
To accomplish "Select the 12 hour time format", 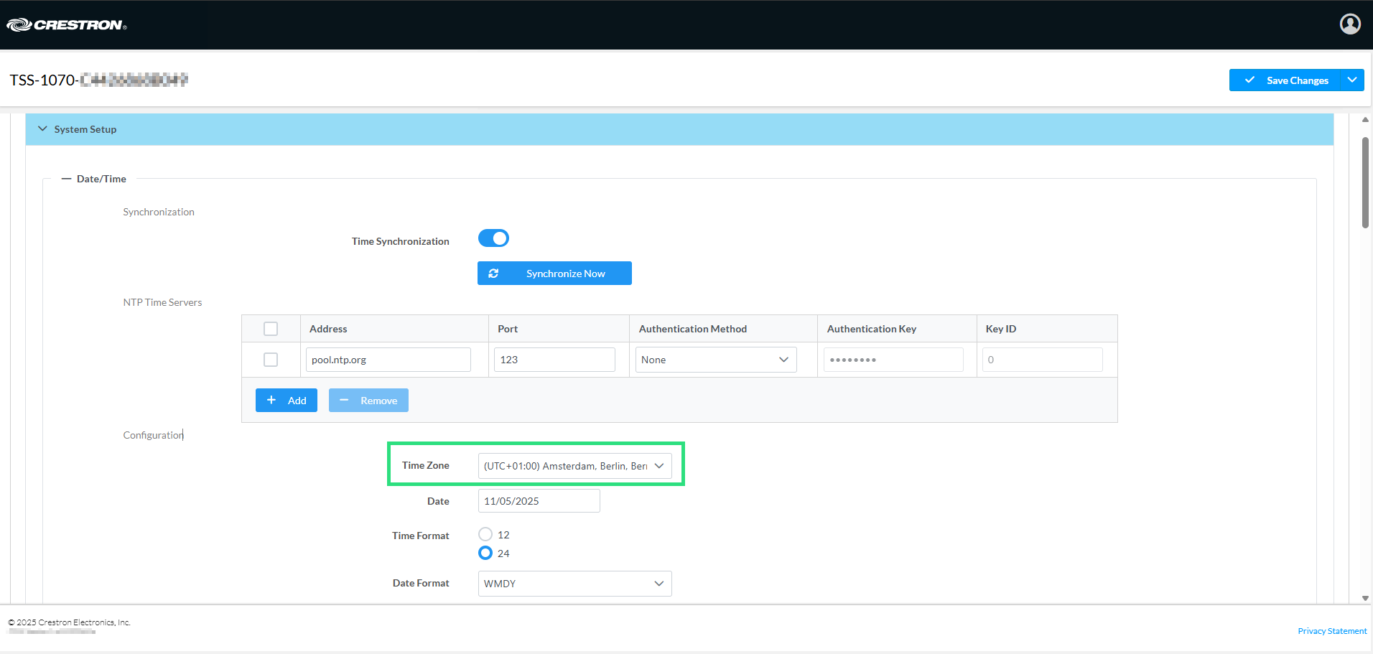I will [x=485, y=535].
